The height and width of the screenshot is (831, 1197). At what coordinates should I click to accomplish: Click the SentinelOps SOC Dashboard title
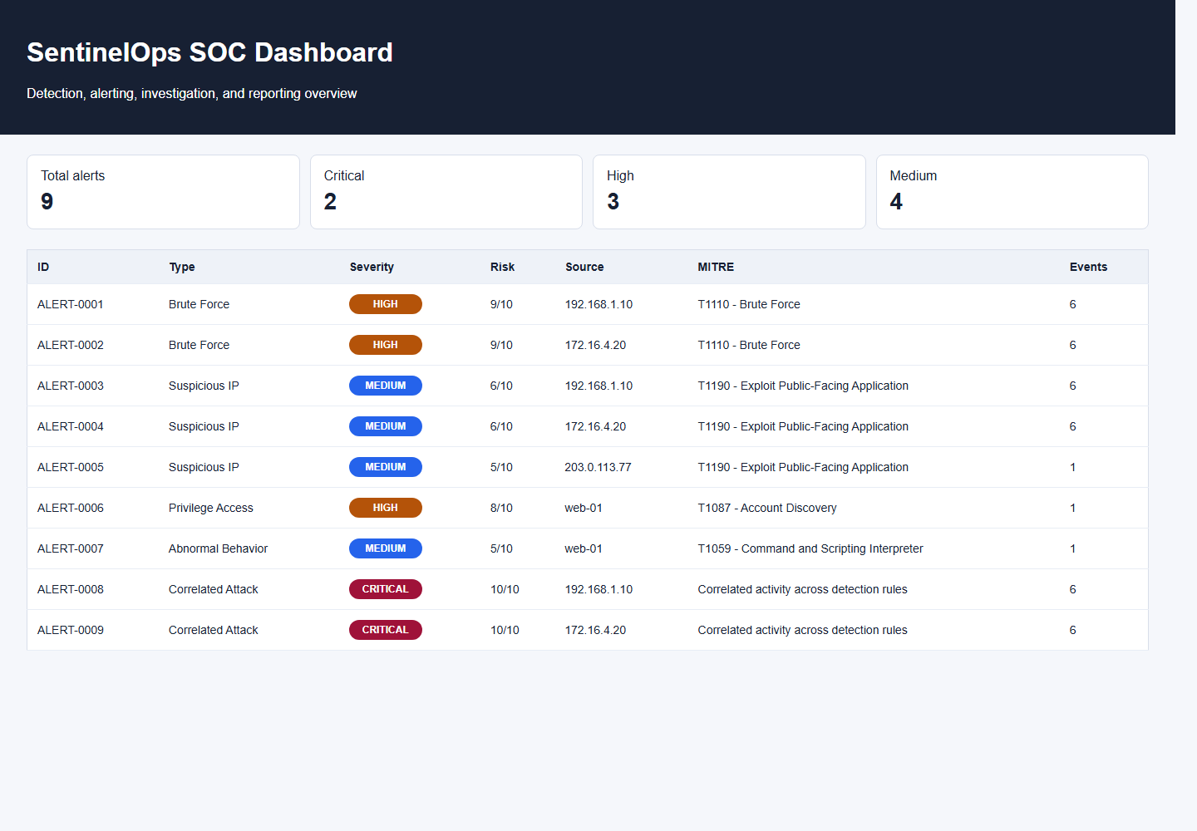[209, 52]
